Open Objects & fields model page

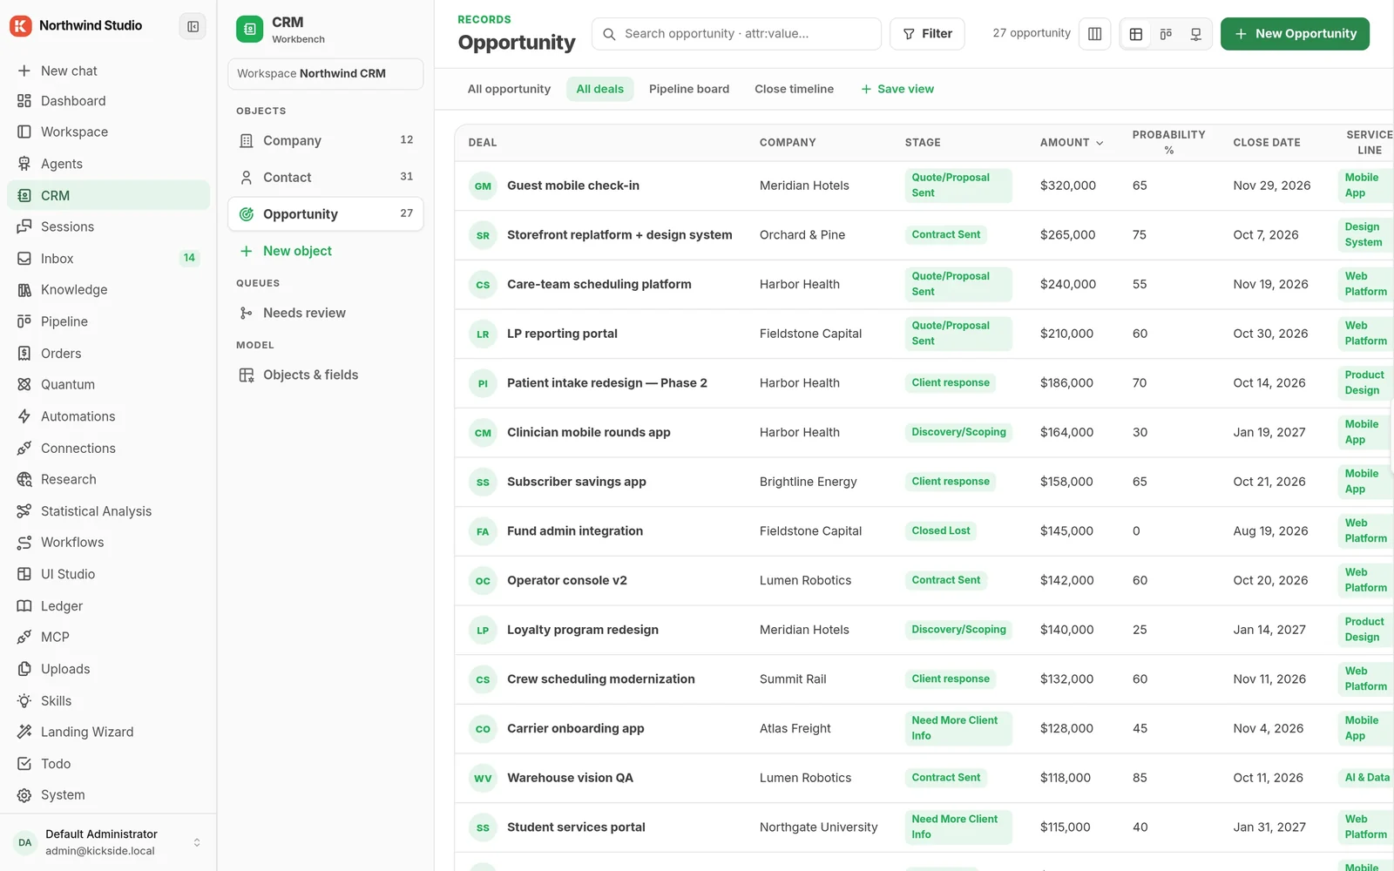(x=325, y=375)
